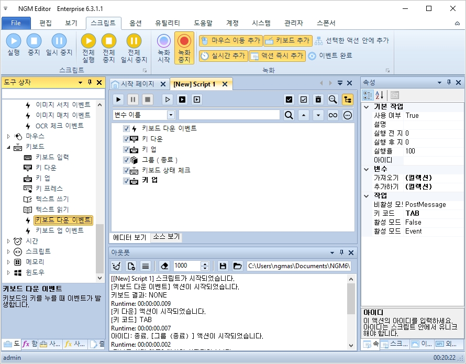
Task: Click the 이벤트 완료 button
Action: click(330, 56)
